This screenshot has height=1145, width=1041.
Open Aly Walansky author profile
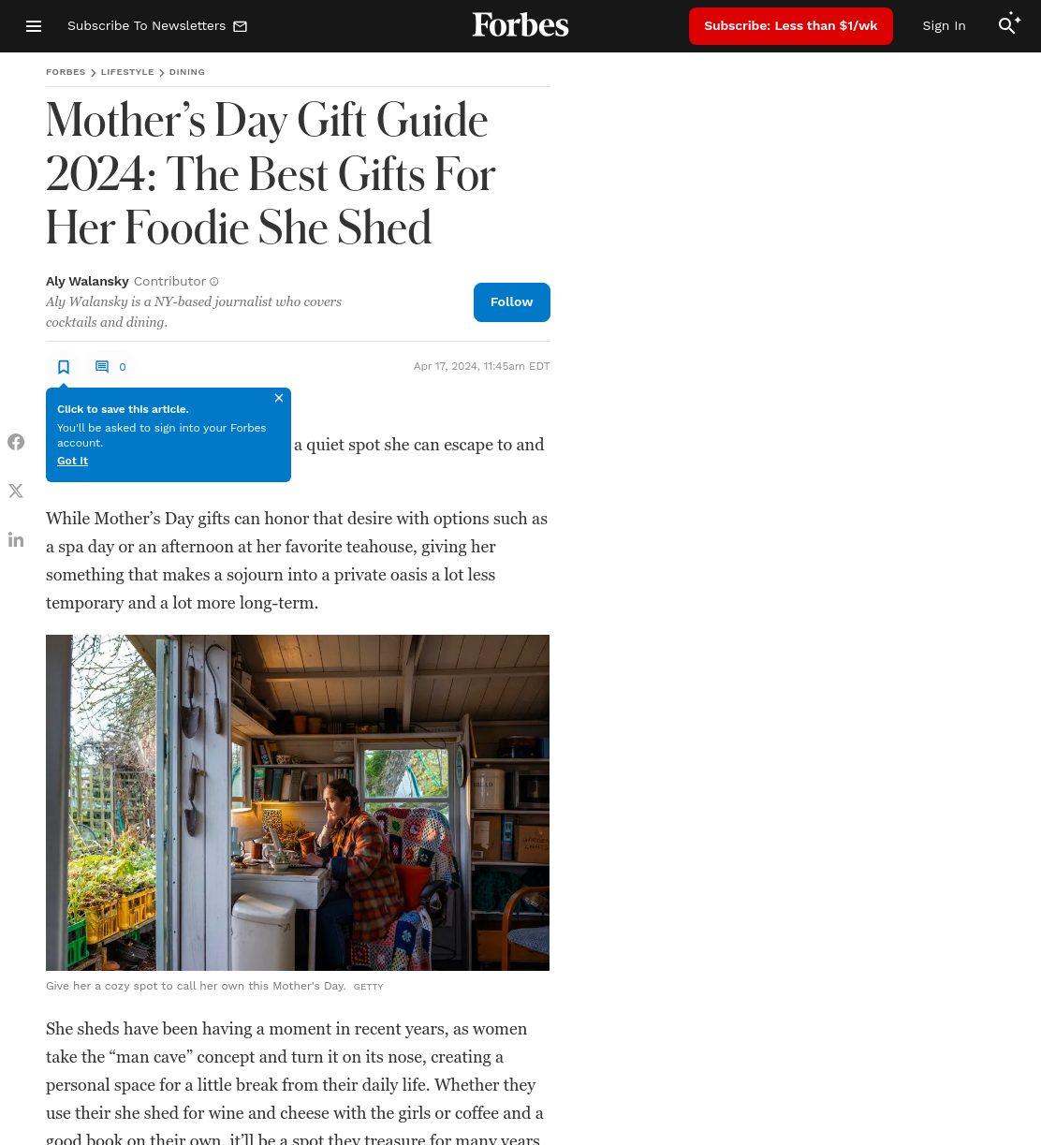[x=87, y=281]
